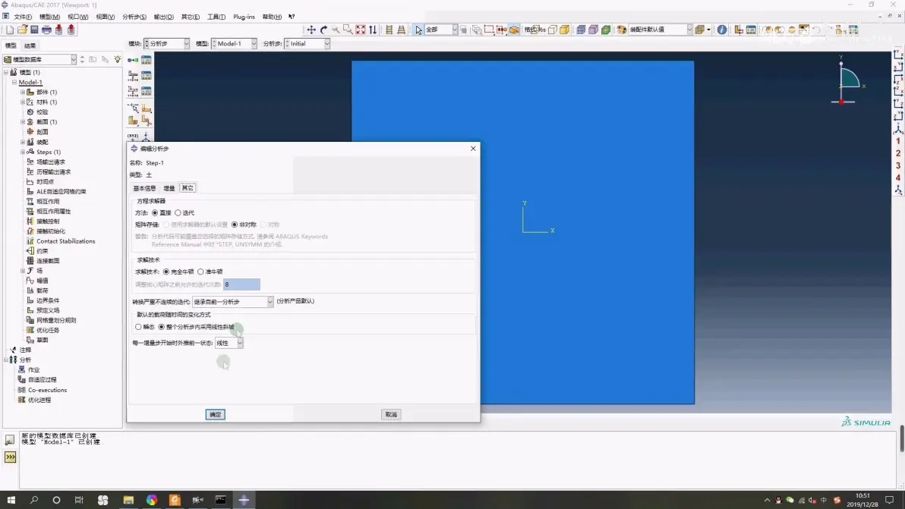Open the 文件 menu
Image resolution: width=905 pixels, height=509 pixels.
(23, 17)
